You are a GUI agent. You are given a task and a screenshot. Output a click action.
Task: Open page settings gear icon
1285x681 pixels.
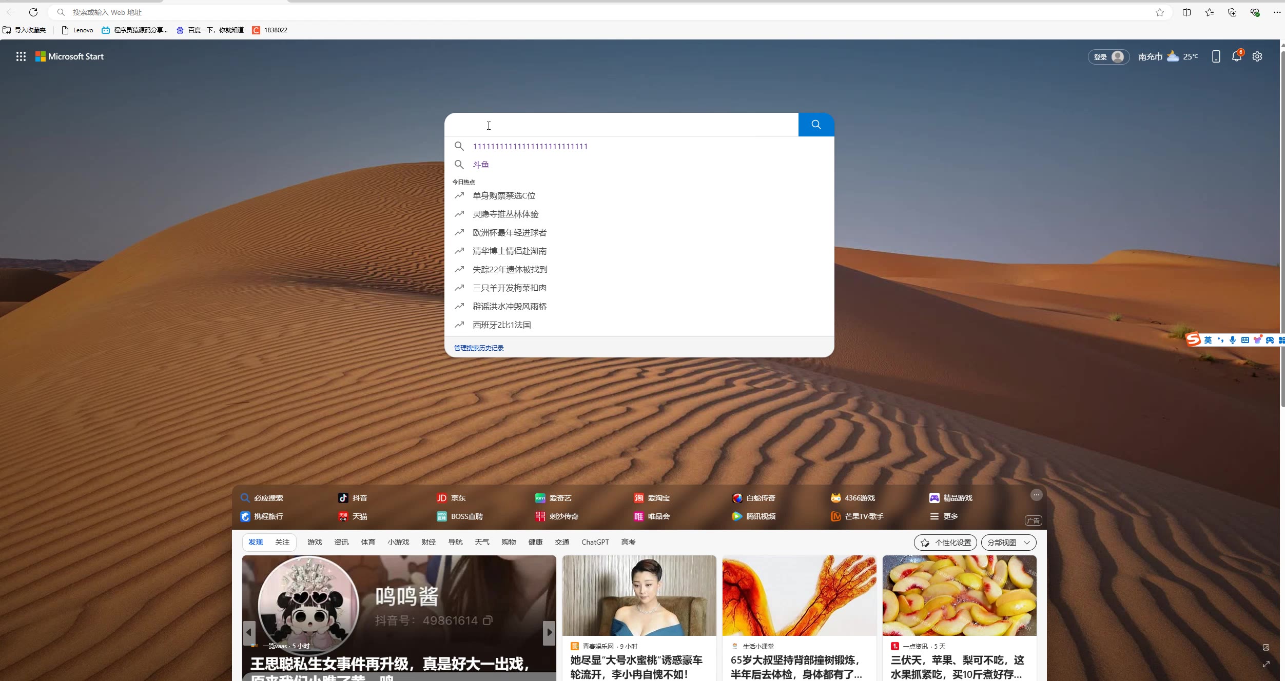click(x=1257, y=56)
